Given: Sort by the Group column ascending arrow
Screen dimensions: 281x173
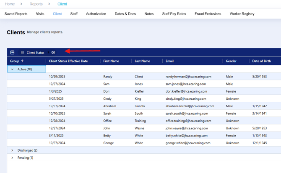Looking at the screenshot, I should [x=22, y=61].
